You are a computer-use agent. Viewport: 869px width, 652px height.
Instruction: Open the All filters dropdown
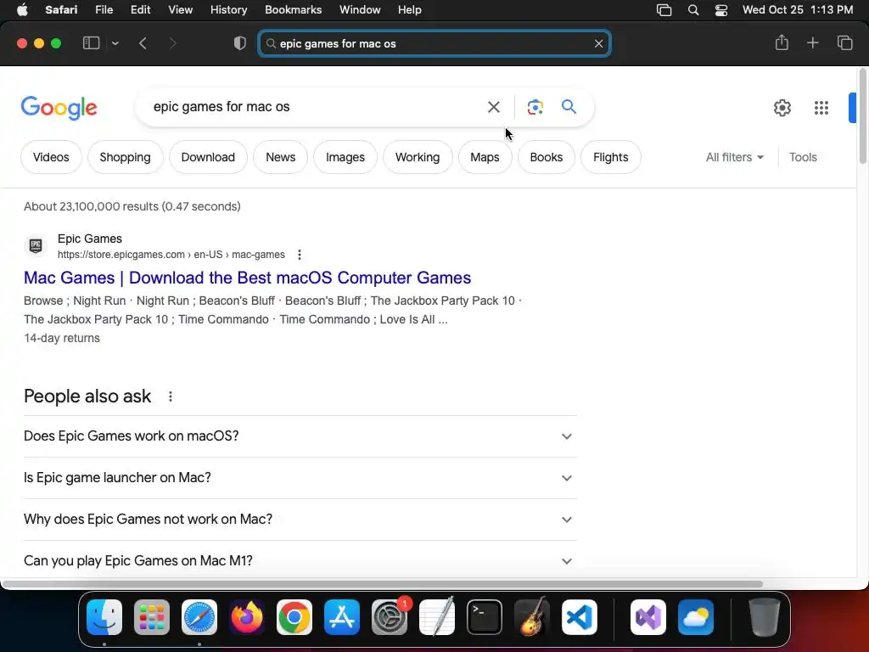pyautogui.click(x=734, y=157)
